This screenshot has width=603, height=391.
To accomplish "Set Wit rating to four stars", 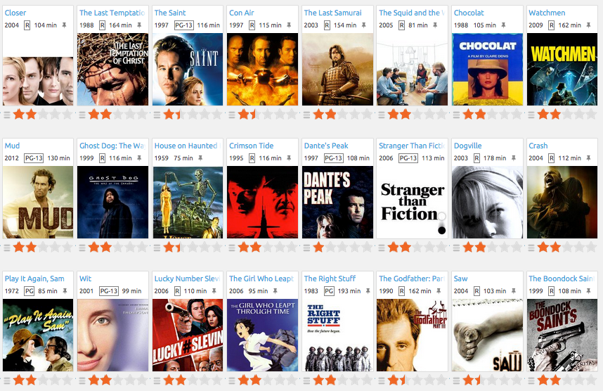I will (130, 380).
